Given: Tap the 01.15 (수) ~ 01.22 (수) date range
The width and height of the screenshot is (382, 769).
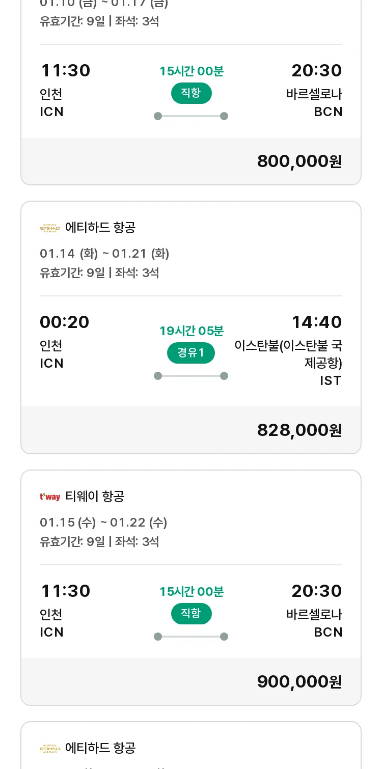Looking at the screenshot, I should point(103,523).
